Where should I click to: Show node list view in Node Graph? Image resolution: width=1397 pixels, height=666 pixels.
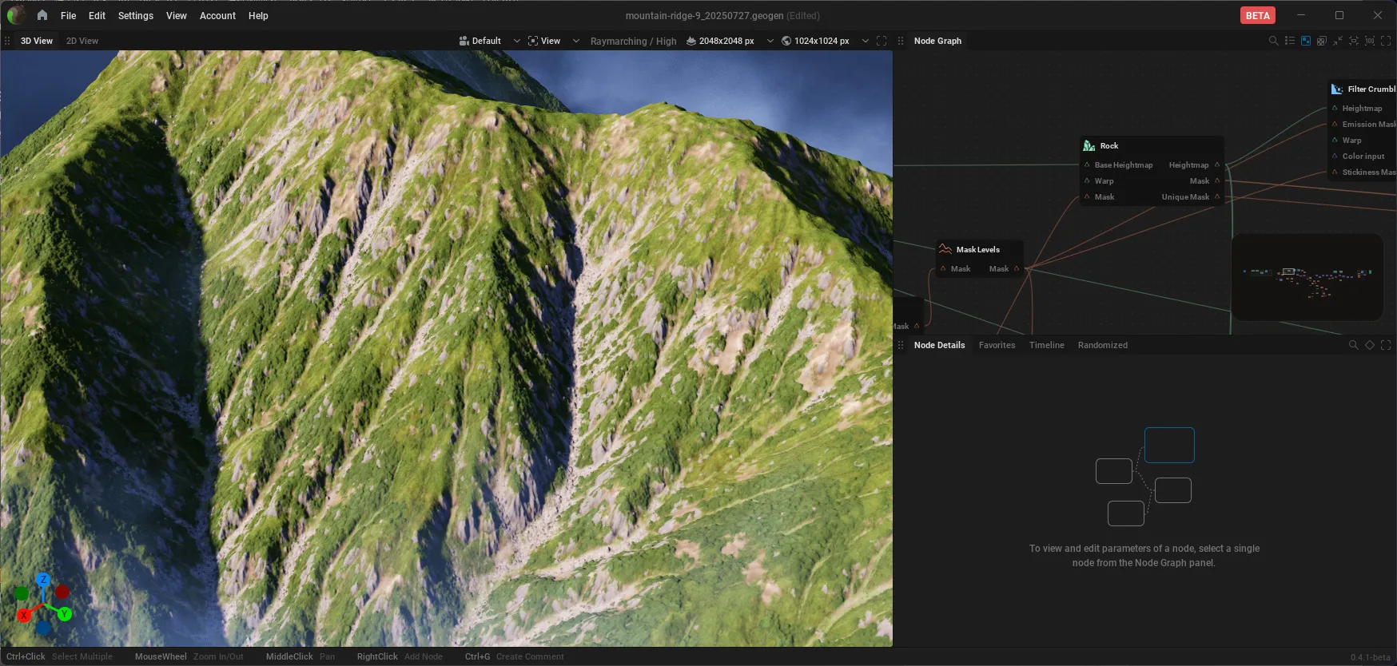tap(1289, 41)
